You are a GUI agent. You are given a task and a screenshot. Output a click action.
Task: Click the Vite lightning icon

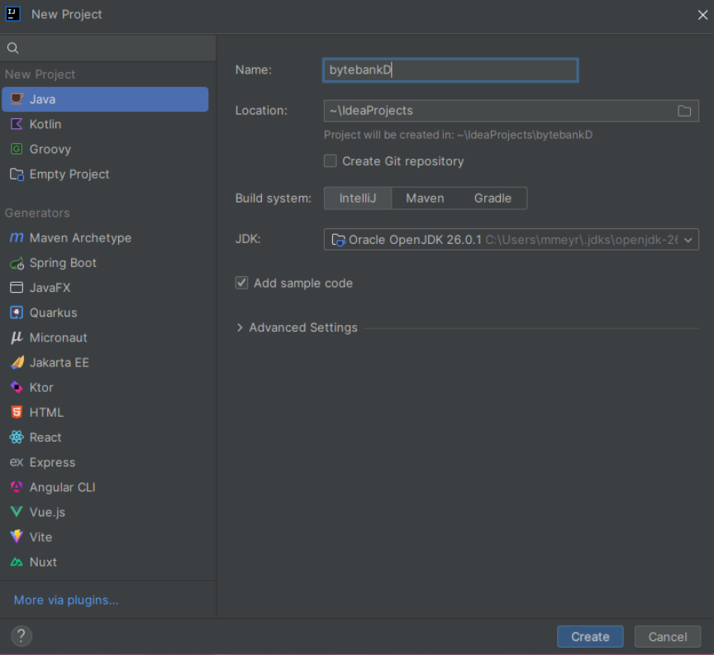pos(17,537)
